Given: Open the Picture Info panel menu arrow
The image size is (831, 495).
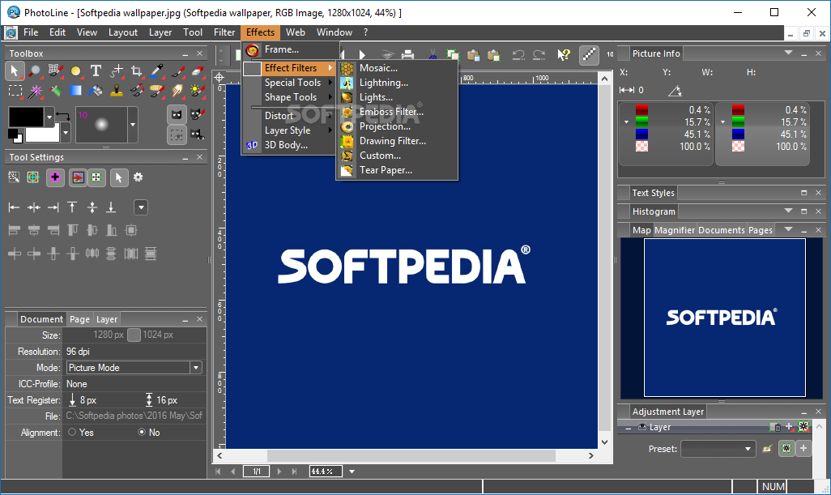Looking at the screenshot, I should tap(788, 53).
